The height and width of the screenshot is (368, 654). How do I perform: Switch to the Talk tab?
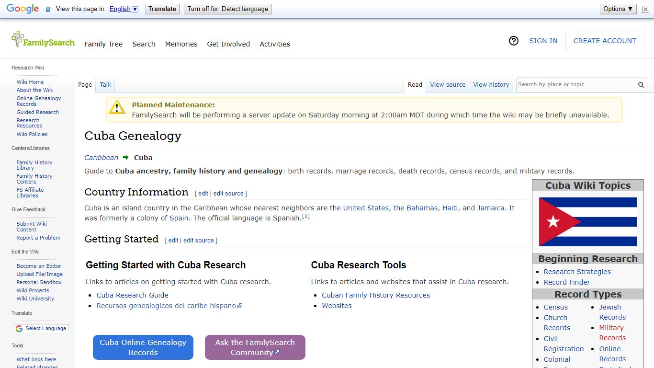105,85
